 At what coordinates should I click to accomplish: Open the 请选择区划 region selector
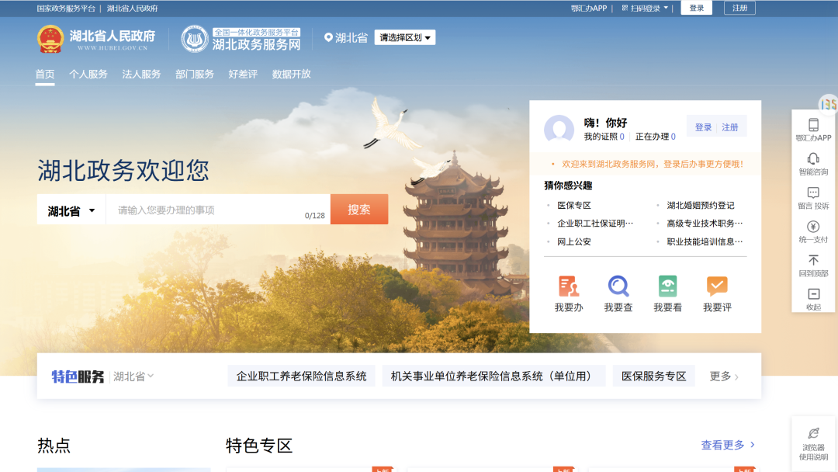point(404,36)
